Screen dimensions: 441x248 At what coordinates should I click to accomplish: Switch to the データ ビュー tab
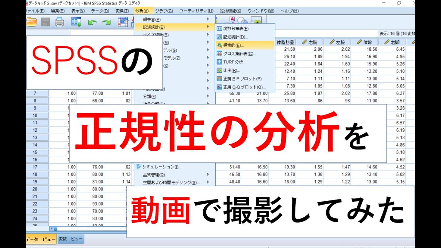click(x=41, y=239)
